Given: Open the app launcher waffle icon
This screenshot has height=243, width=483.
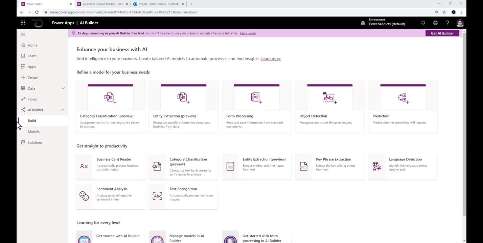Looking at the screenshot, I should 23,23.
